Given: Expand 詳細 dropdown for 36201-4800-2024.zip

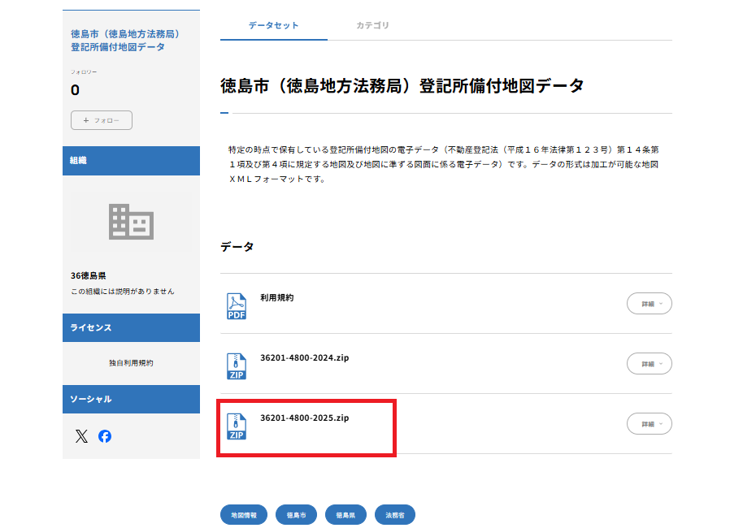Looking at the screenshot, I should pos(649,364).
